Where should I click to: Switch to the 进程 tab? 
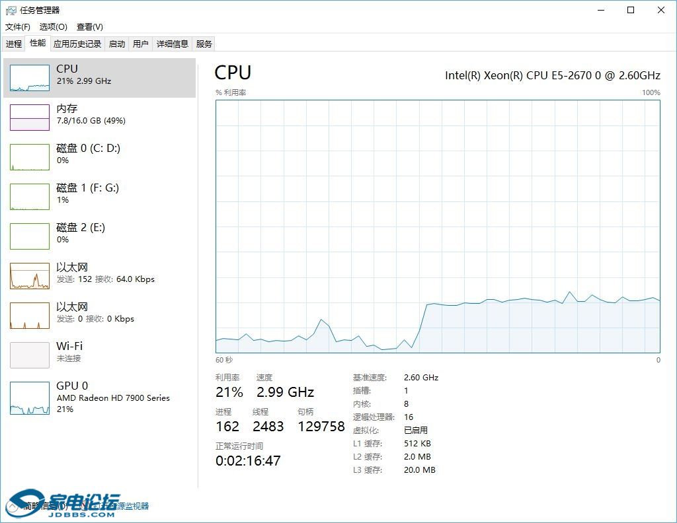[14, 44]
